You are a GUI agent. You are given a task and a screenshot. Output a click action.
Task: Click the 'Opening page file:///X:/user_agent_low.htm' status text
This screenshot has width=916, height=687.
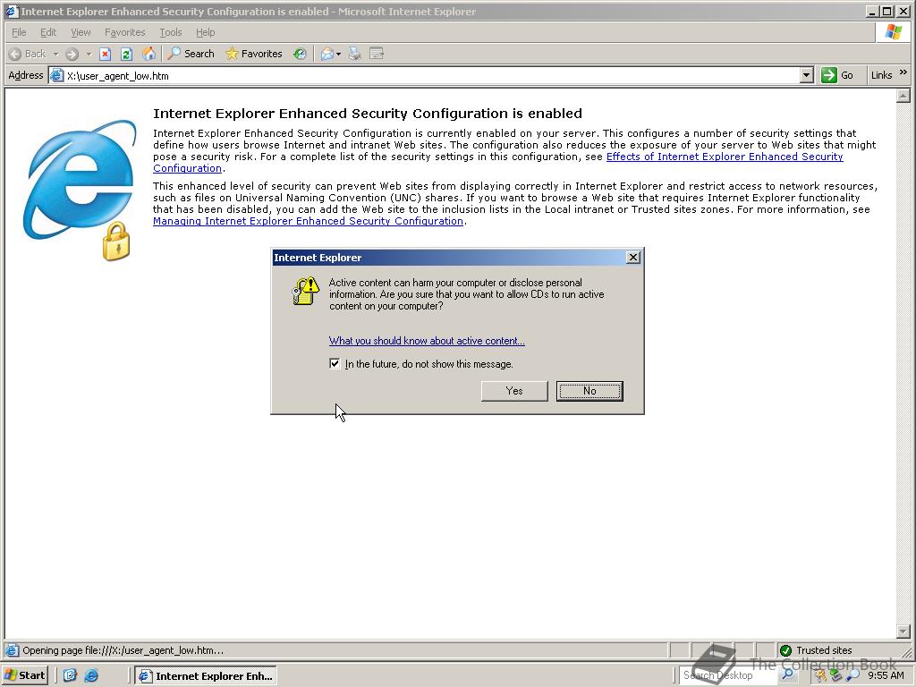[123, 650]
